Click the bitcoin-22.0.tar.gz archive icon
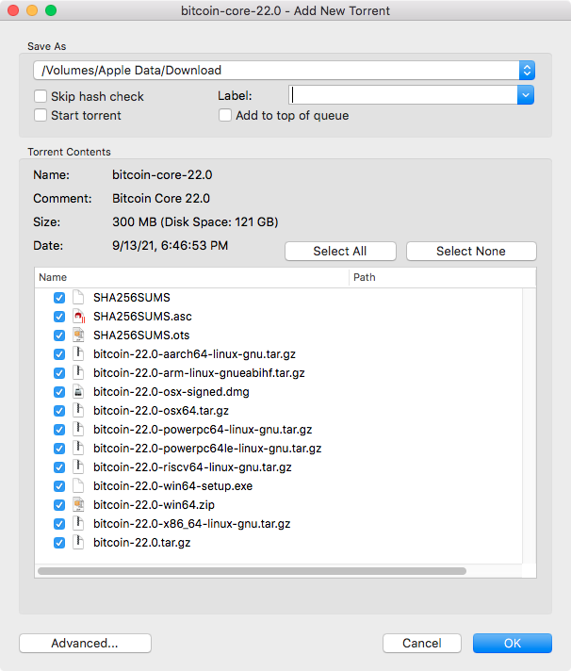 coord(78,542)
